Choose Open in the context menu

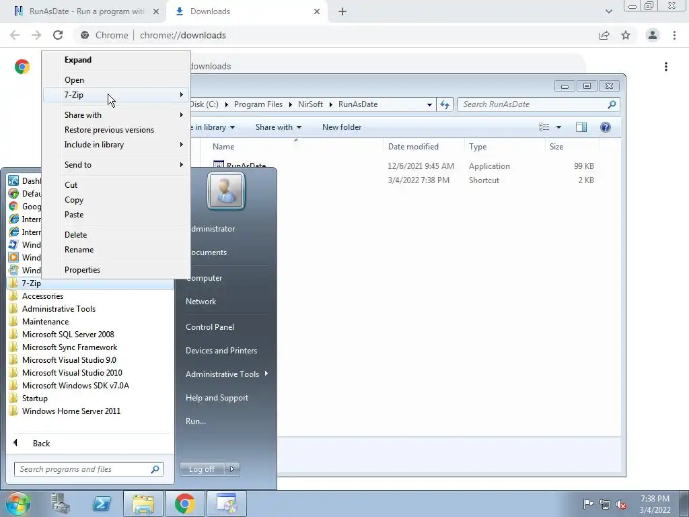tap(116, 80)
